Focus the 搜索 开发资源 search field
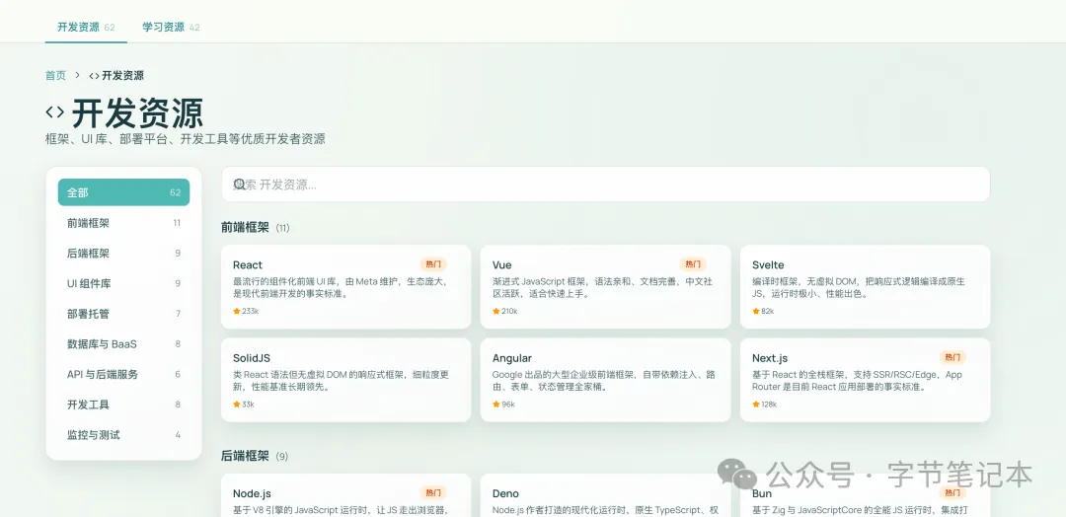This screenshot has height=517, width=1066. click(x=606, y=185)
